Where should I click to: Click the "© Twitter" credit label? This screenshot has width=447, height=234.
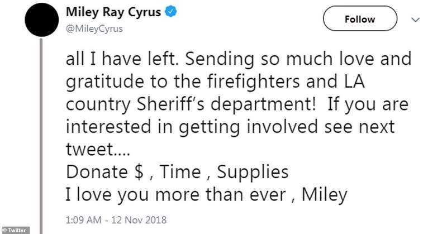coord(16,230)
